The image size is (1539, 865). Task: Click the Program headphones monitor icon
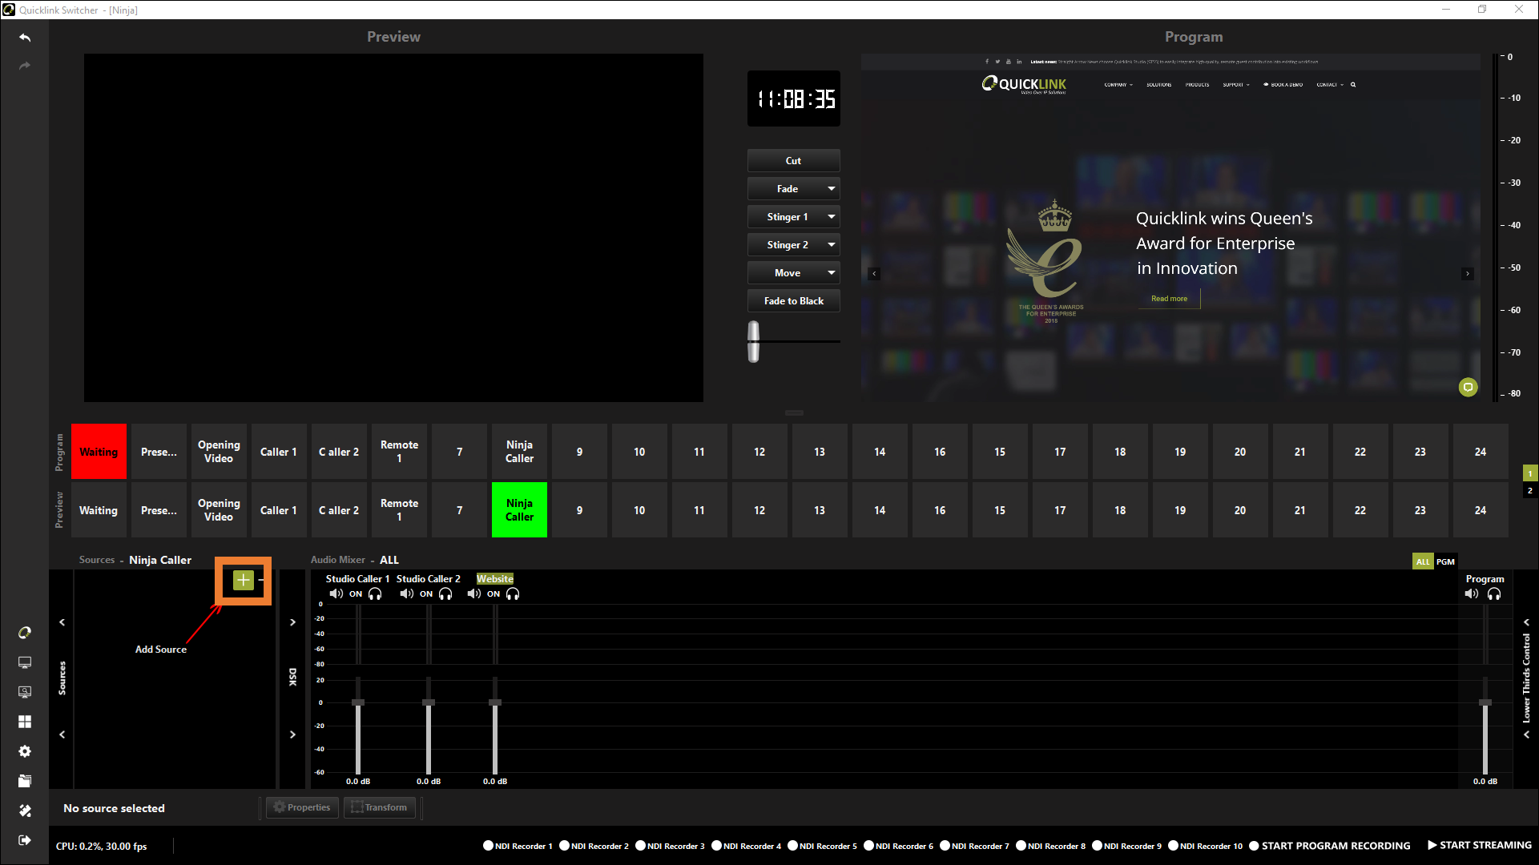[1494, 593]
